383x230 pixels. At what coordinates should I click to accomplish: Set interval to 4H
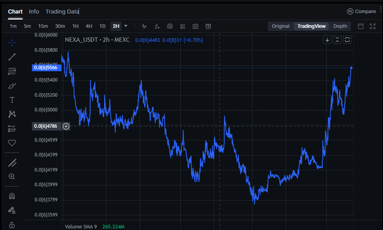(x=89, y=26)
